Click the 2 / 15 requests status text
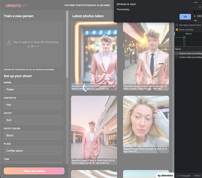 183,176
